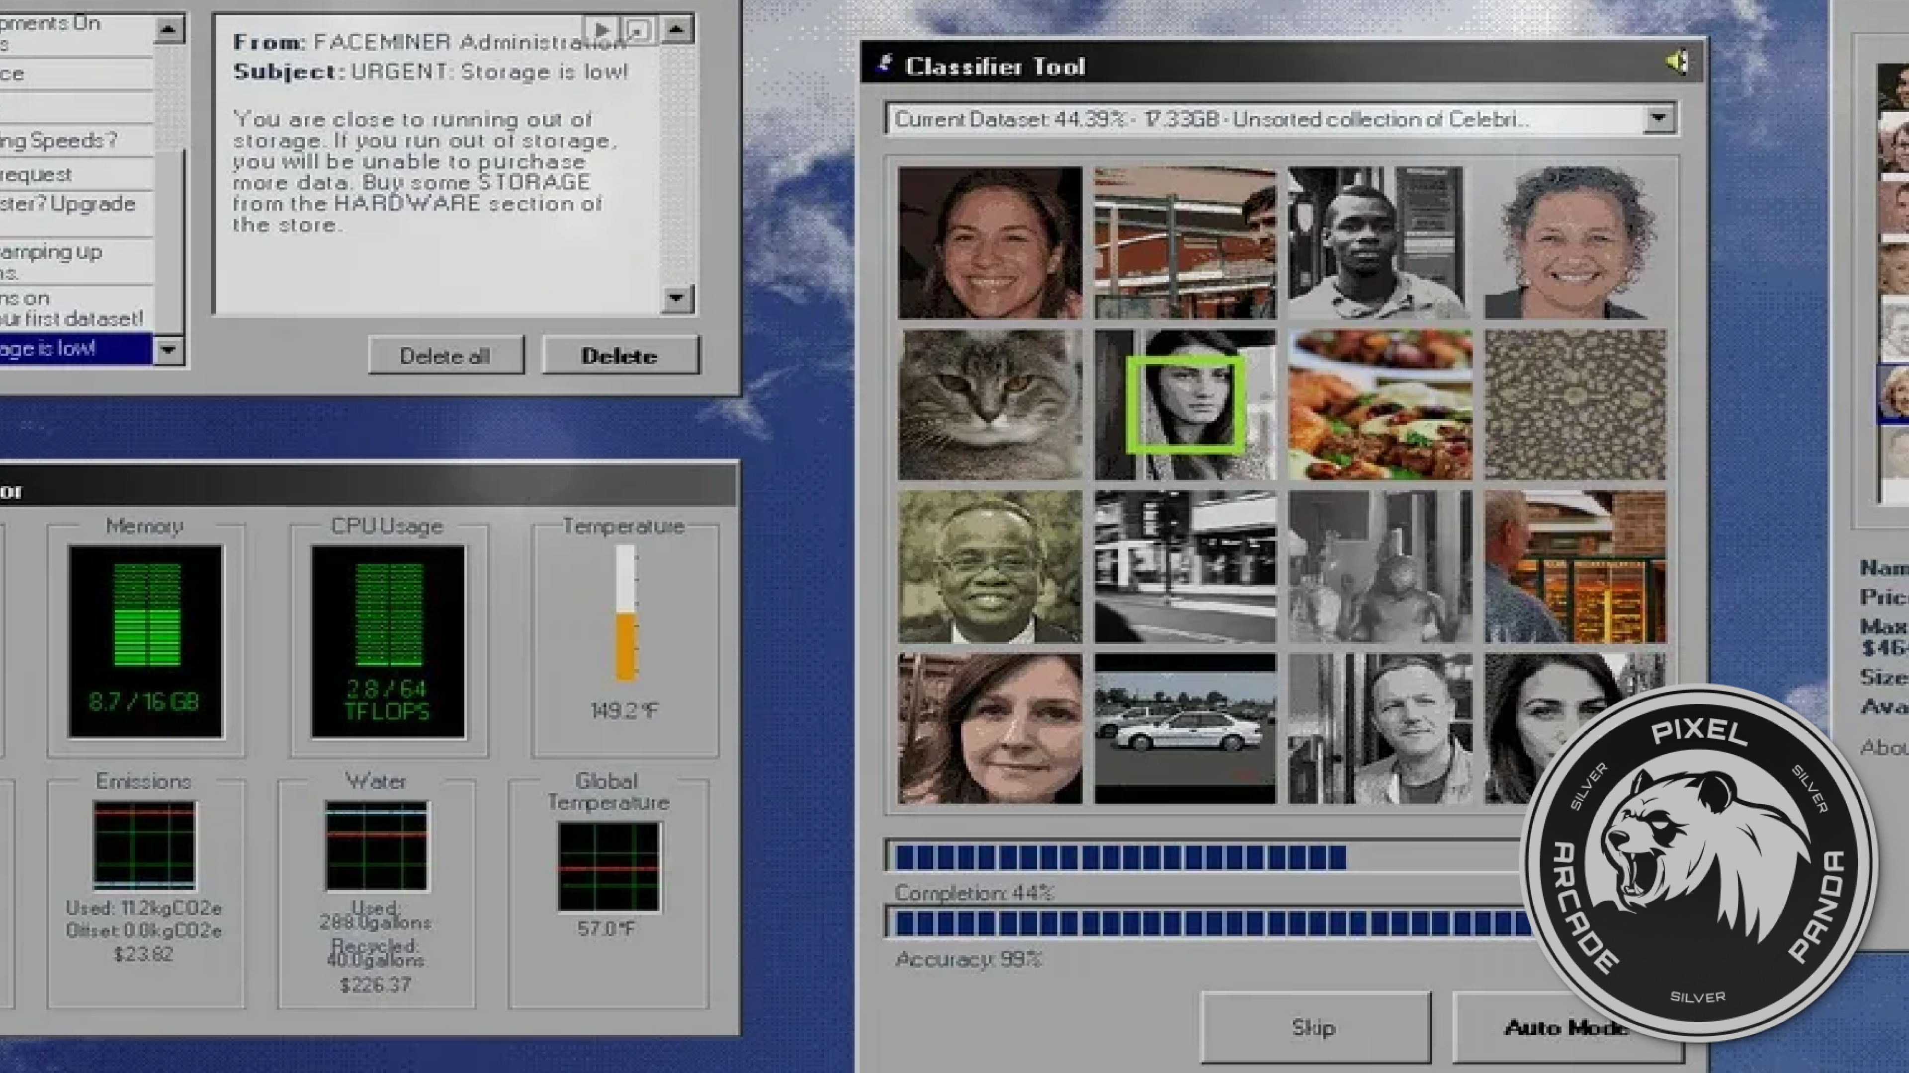The height and width of the screenshot is (1073, 1909).
Task: Select the grayscale blond man thumbnail in the last row
Action: tap(1380, 729)
